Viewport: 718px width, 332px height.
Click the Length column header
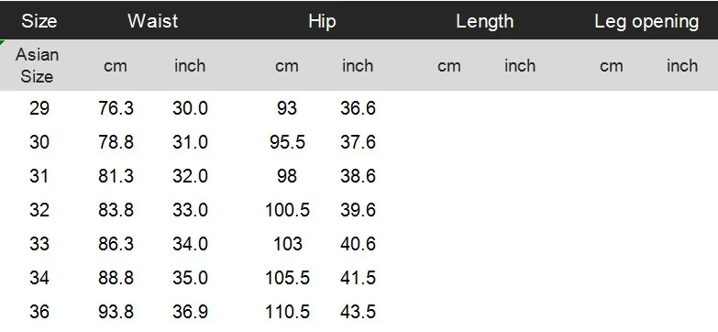484,21
